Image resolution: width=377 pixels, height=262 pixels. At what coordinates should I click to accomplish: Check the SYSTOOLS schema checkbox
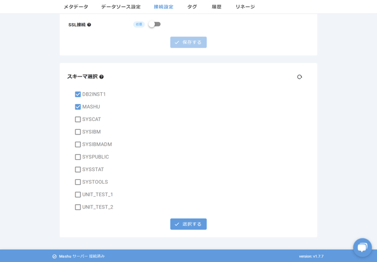[x=78, y=182]
